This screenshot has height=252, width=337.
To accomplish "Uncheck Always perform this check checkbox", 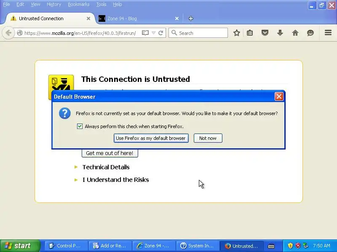I will 80,126.
